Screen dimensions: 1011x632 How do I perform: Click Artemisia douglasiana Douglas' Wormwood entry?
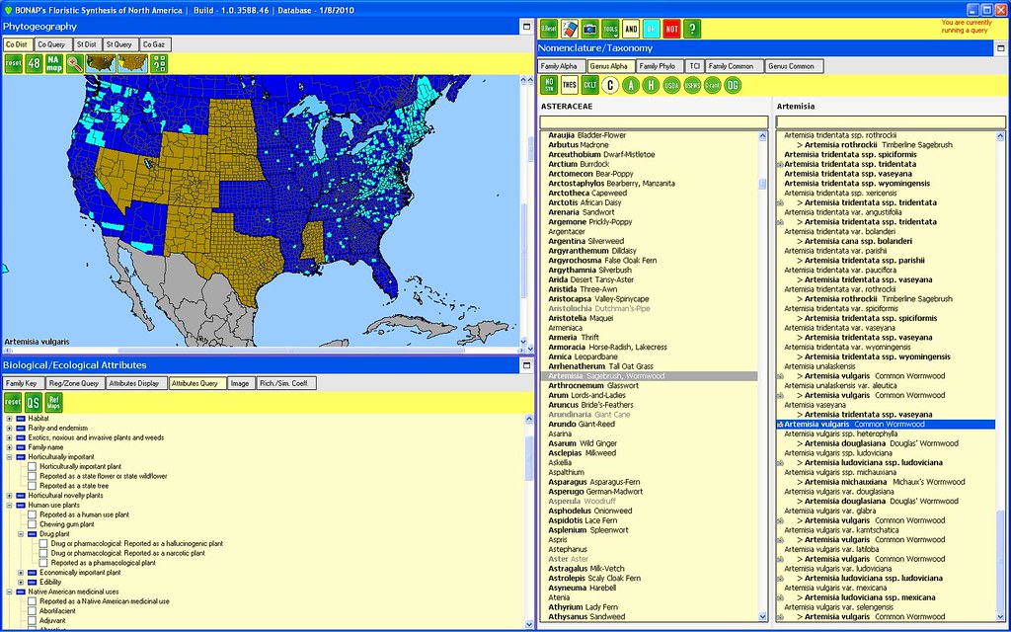point(867,443)
